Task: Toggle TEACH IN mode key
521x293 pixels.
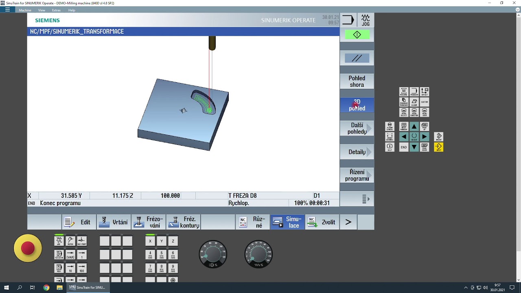Action: [x=59, y=255]
